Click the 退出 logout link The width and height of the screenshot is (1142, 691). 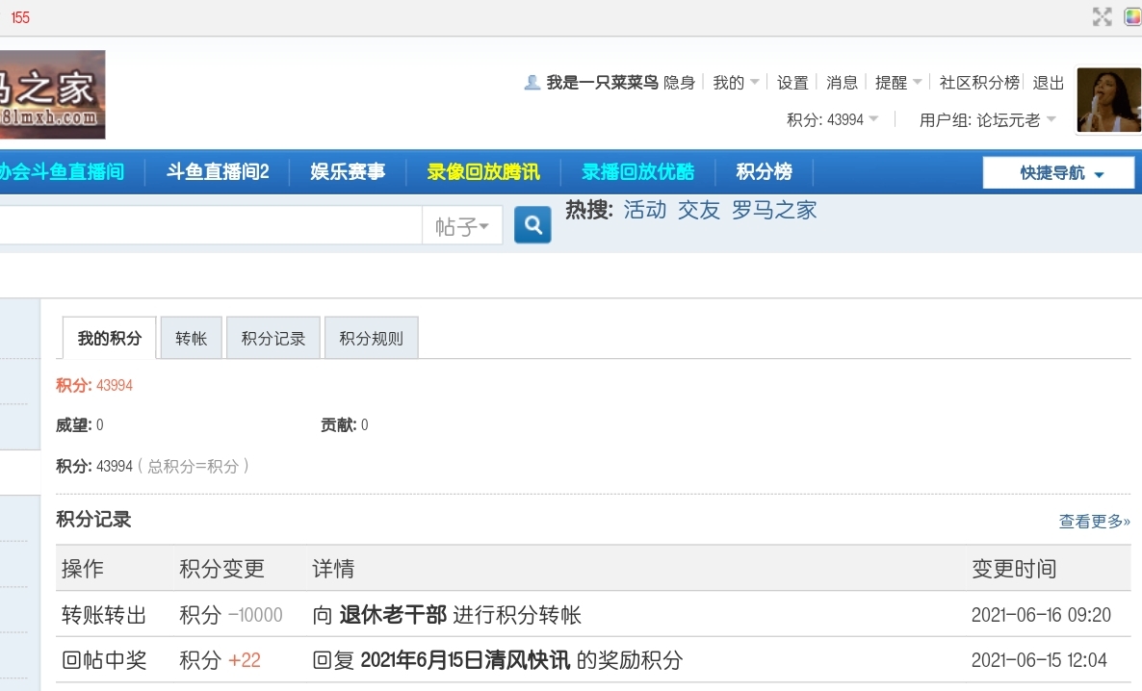[1049, 83]
